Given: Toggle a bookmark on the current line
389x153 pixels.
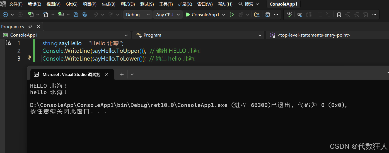Looking at the screenshot, I should click(339, 15).
